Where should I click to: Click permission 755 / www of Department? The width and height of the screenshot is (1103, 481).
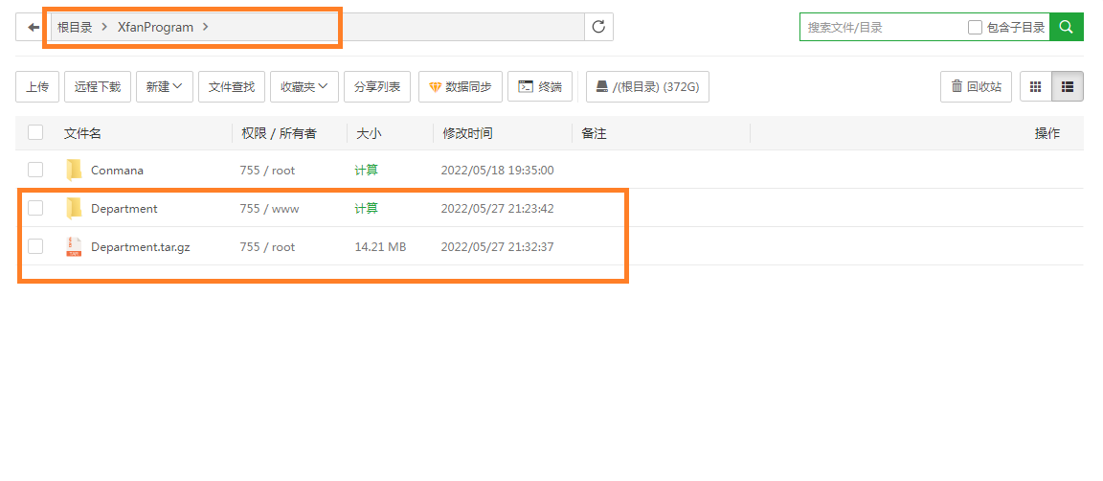pyautogui.click(x=269, y=209)
